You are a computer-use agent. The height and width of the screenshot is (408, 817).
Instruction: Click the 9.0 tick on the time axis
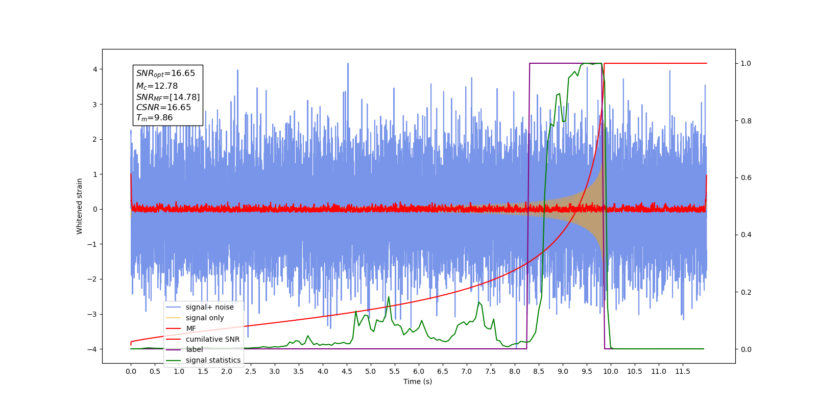pos(563,371)
